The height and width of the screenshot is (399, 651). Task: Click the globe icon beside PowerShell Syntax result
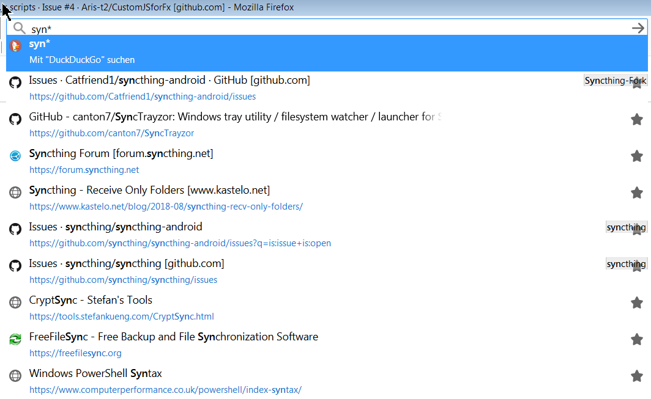15,376
